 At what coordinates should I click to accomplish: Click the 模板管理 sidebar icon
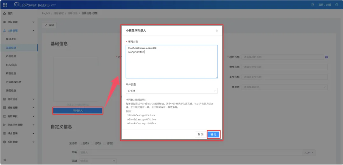4,108
